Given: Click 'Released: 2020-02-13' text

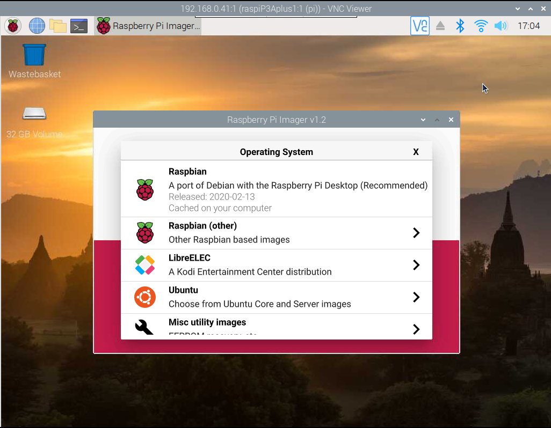Looking at the screenshot, I should [x=212, y=197].
